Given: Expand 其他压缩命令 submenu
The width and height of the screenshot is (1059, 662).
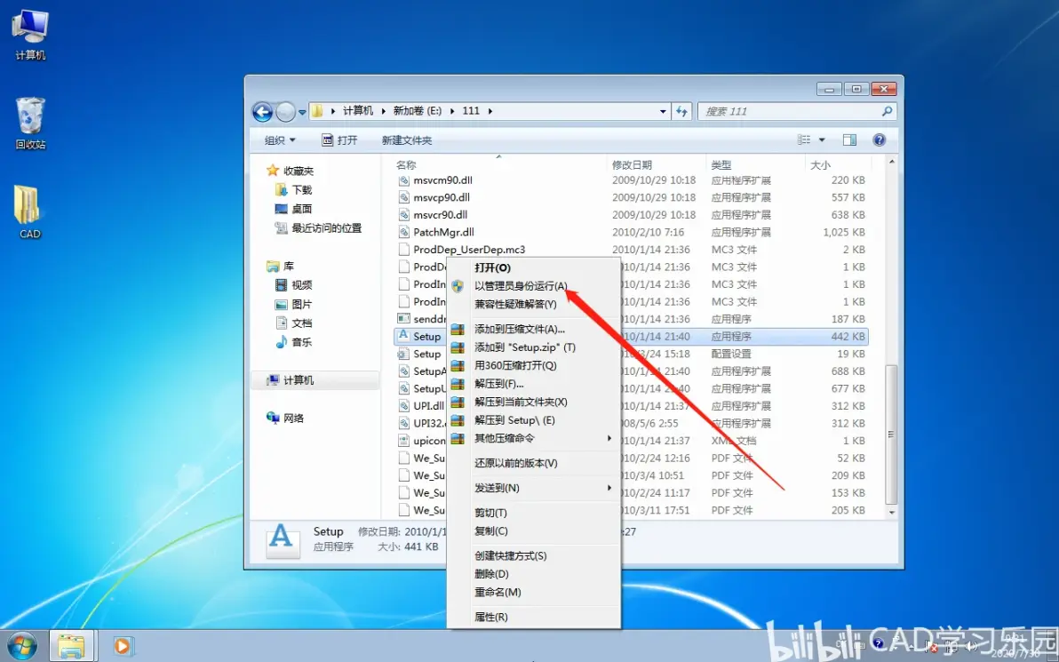Looking at the screenshot, I should point(534,439).
